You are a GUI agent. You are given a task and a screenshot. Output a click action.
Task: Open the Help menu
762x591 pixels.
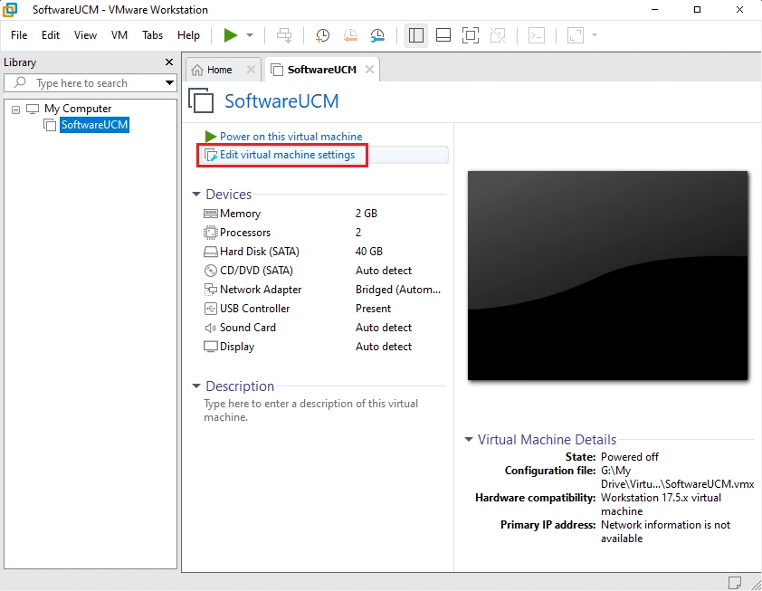pos(188,35)
